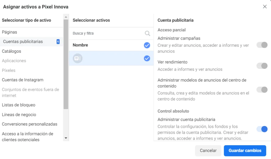Select Páginas asset type

click(x=10, y=32)
